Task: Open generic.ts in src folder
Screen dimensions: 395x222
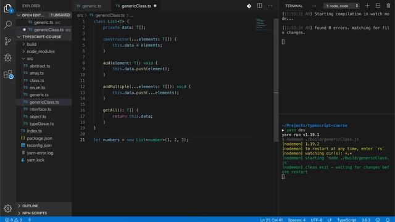Action: [x=39, y=95]
